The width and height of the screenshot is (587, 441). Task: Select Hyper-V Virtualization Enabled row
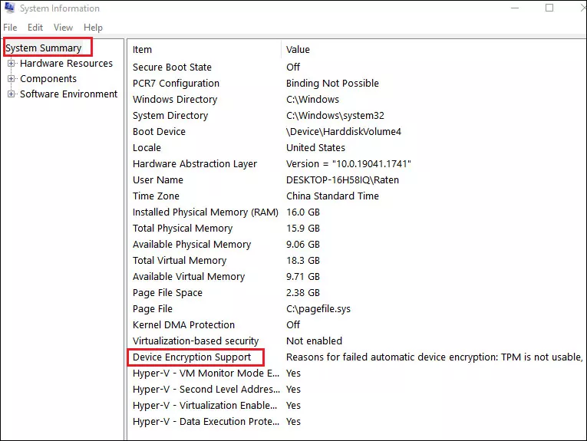click(358, 405)
